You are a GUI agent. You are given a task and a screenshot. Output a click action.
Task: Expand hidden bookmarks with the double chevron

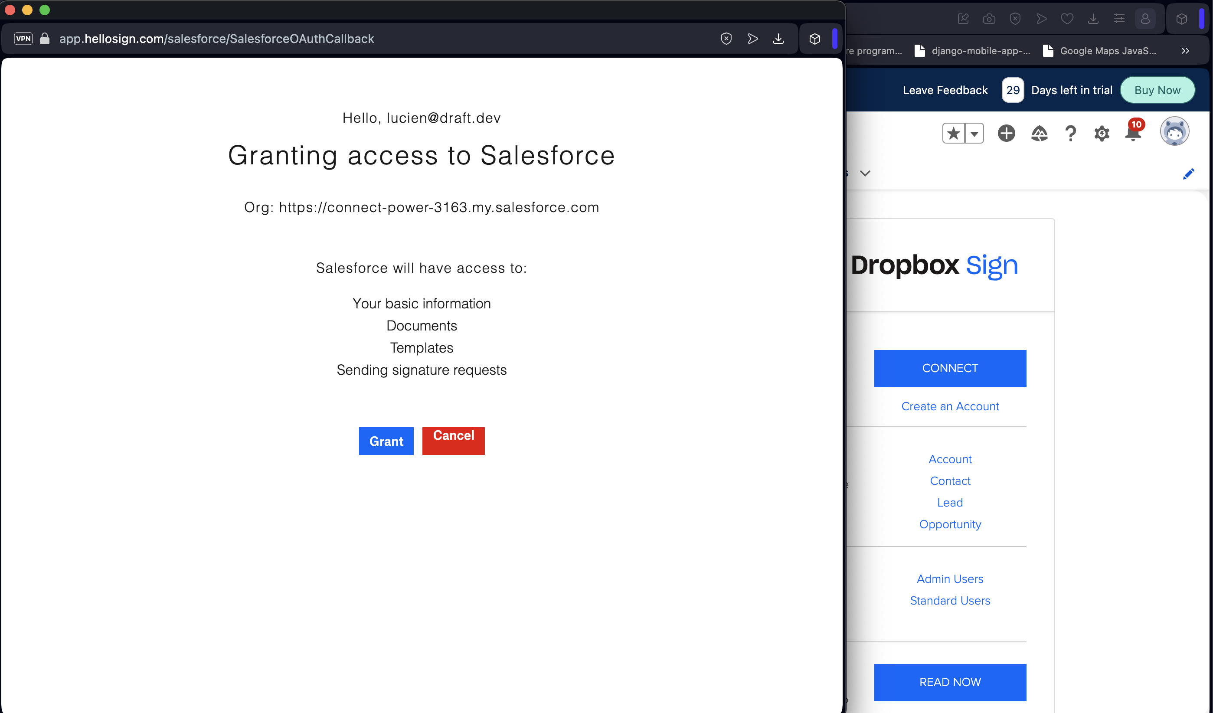click(1185, 51)
